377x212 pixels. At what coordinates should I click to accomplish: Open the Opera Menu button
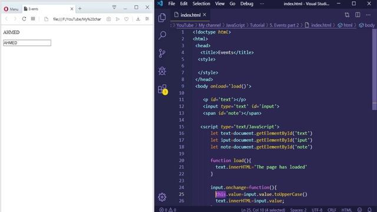coord(11,9)
